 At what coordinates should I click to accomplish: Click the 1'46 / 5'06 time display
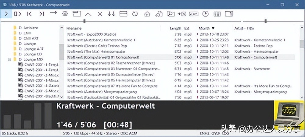(77, 125)
